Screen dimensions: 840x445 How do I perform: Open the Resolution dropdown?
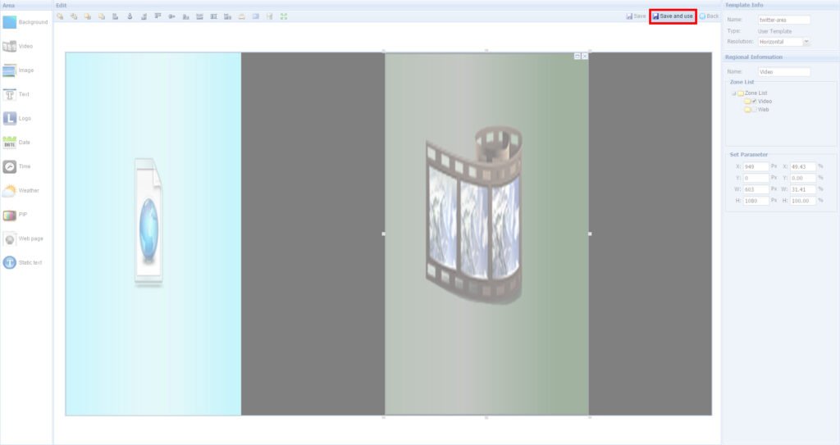(807, 41)
